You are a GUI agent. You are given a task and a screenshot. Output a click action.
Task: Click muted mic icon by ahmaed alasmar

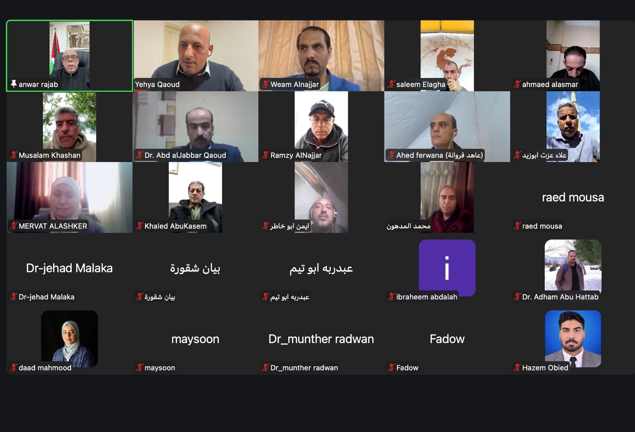point(517,84)
